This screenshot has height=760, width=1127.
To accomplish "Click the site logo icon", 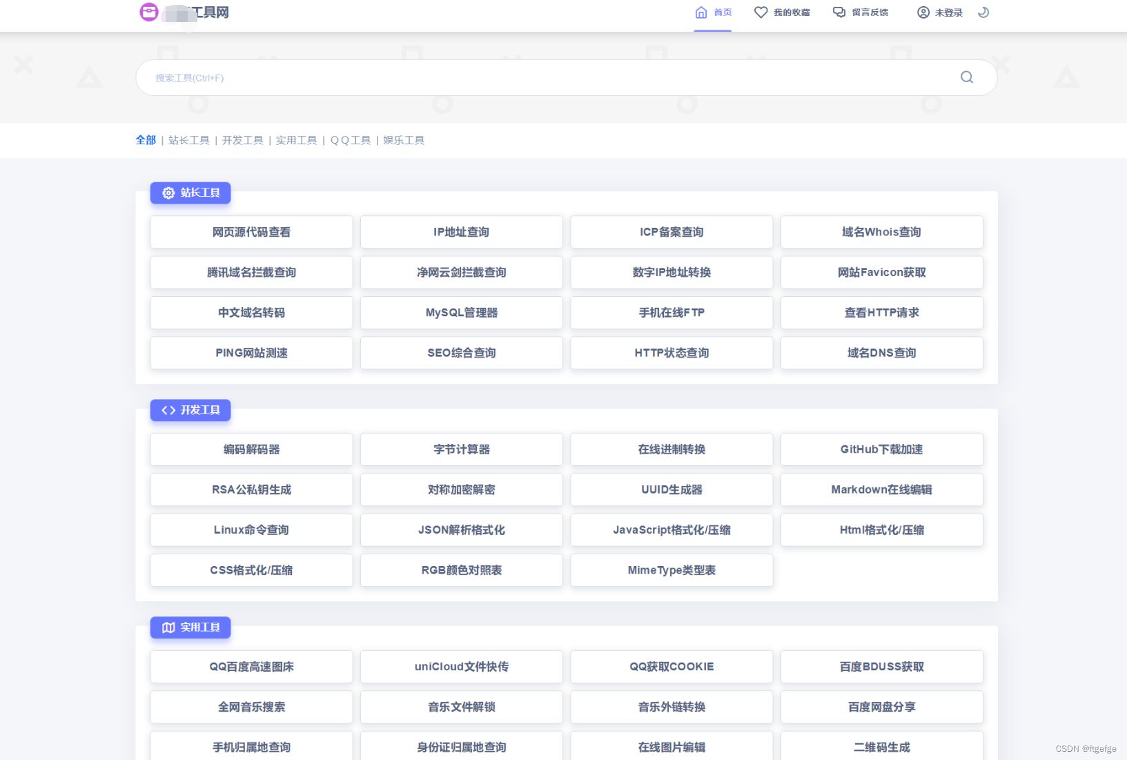I will click(x=148, y=12).
